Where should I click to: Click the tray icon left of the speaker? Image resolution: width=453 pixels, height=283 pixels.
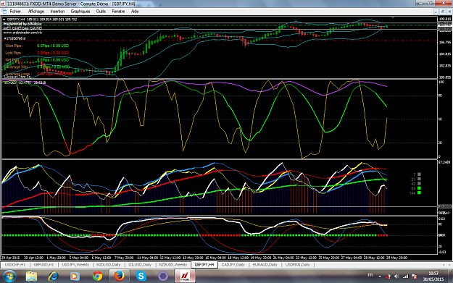tap(388, 276)
